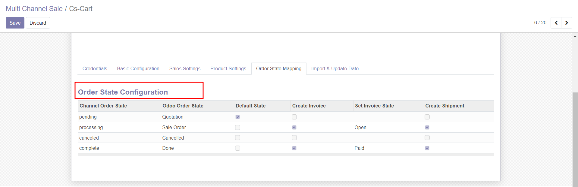Click the vertical scrollbar thumb

point(575,138)
